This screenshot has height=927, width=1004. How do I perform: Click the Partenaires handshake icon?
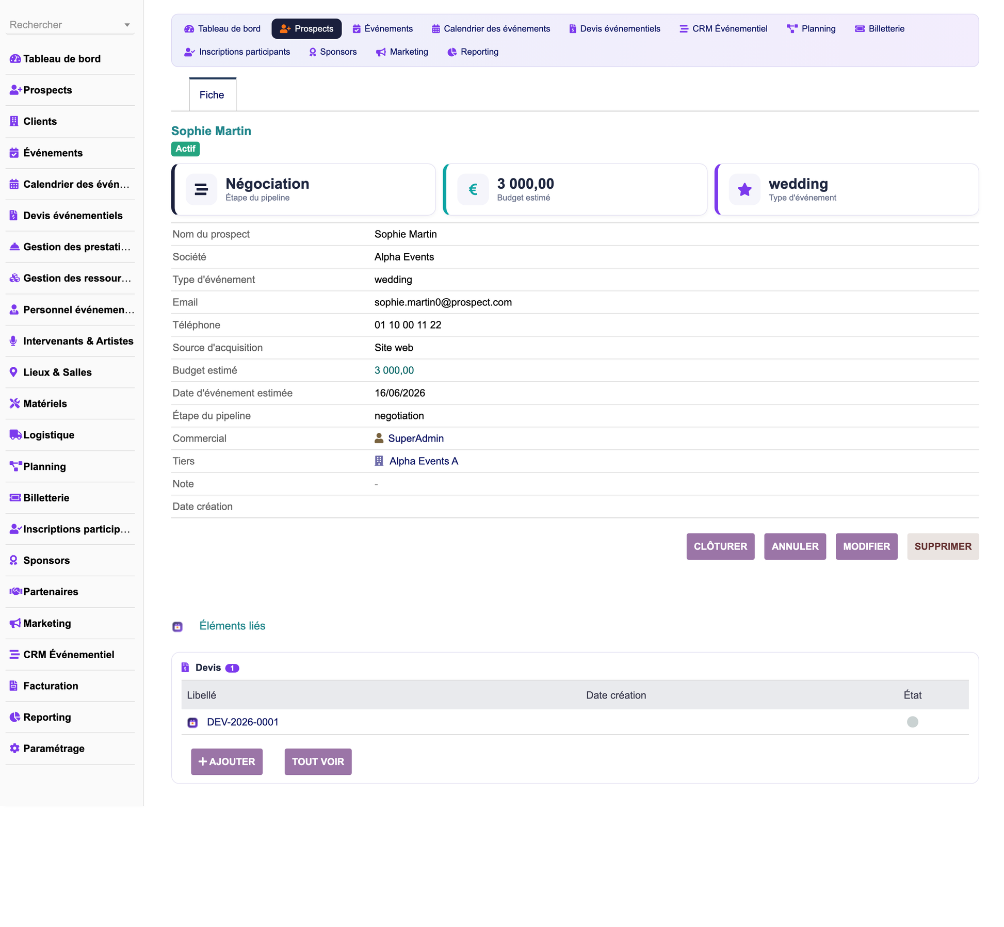(x=15, y=592)
